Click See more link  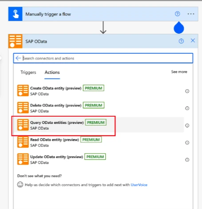coord(179,72)
